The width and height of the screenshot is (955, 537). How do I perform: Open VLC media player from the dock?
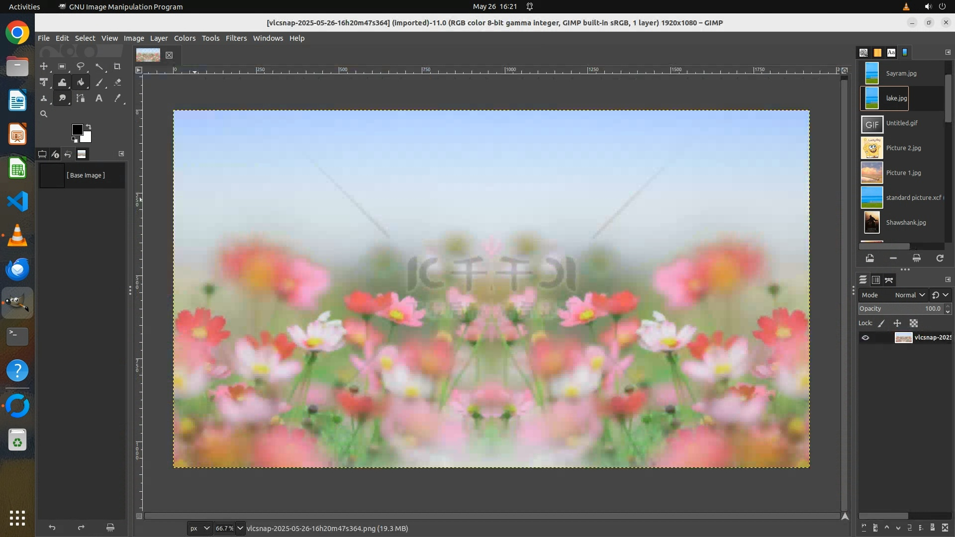[17, 235]
